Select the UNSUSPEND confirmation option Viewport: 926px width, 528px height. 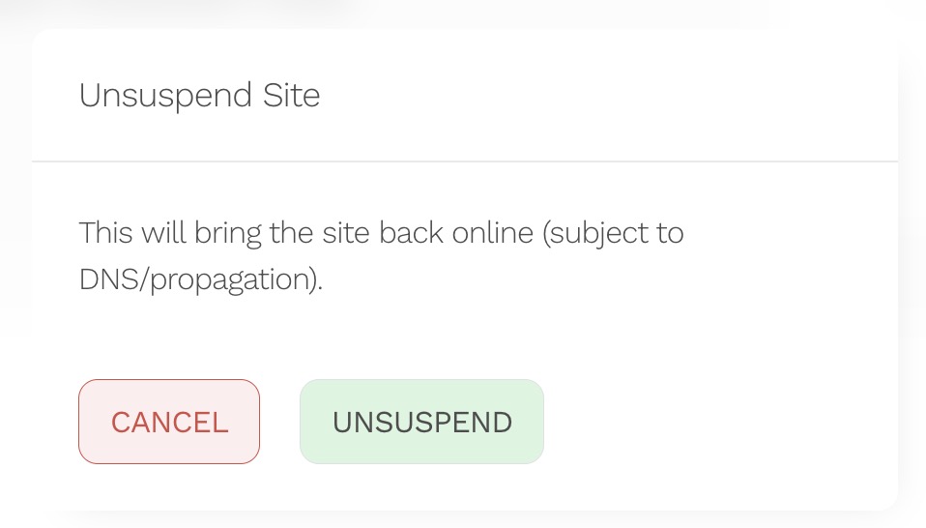point(421,422)
